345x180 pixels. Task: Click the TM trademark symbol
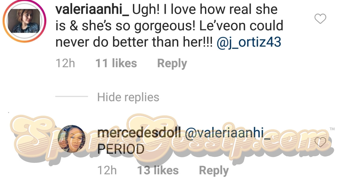tap(332, 129)
